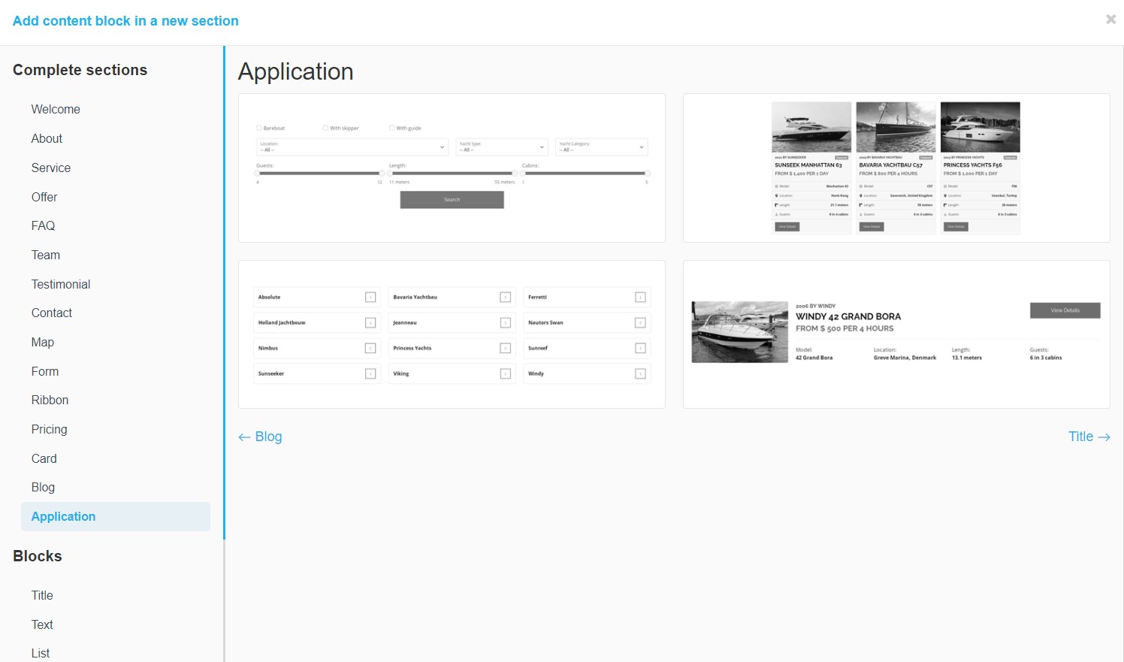Open the About section category
Screen dimensions: 1124x662
[x=47, y=138]
